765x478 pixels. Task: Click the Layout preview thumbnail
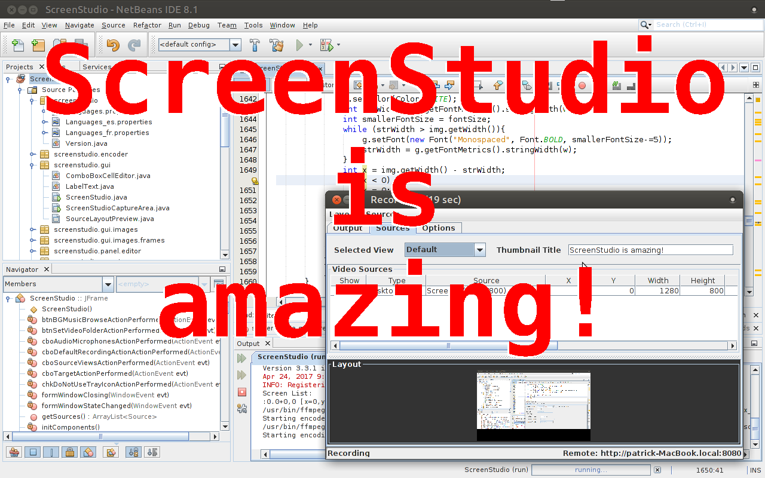[x=533, y=406]
